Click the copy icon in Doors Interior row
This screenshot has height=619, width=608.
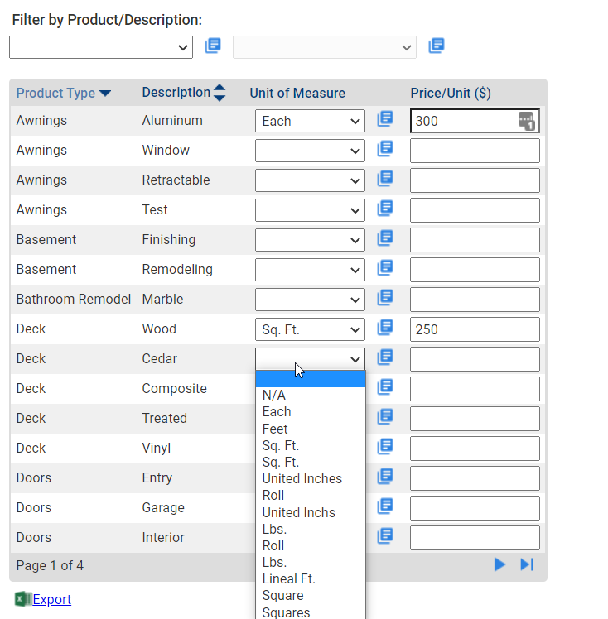385,536
